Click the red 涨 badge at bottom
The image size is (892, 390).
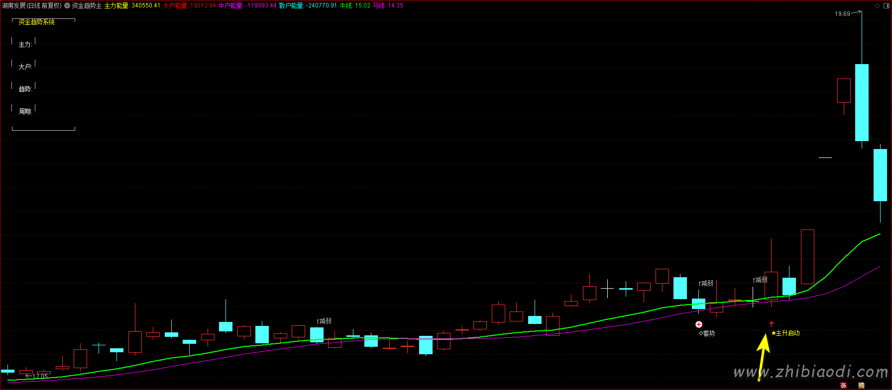coord(843,386)
